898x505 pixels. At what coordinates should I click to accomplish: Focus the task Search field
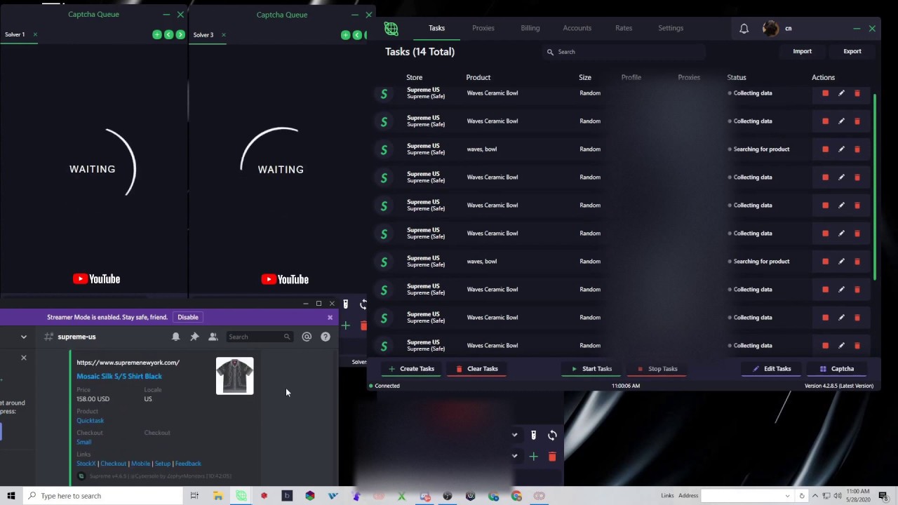624,52
